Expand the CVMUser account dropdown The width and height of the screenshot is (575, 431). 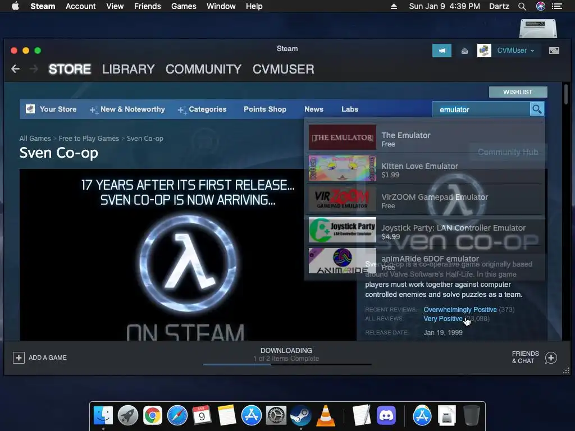[x=515, y=51]
